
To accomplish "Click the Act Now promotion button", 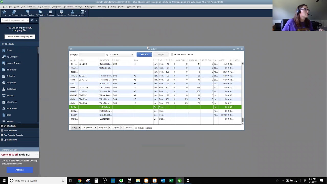I will click(20, 170).
